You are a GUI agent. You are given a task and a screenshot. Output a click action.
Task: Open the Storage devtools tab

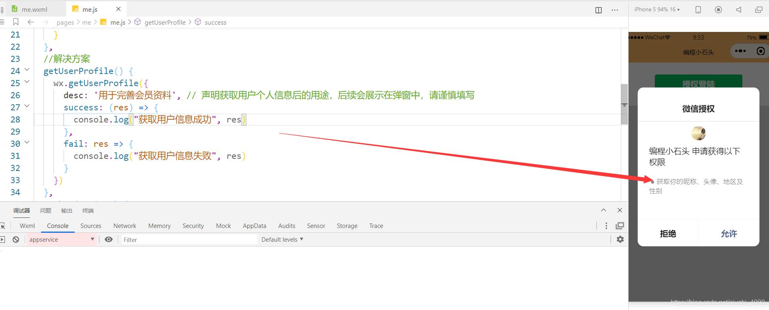click(347, 226)
